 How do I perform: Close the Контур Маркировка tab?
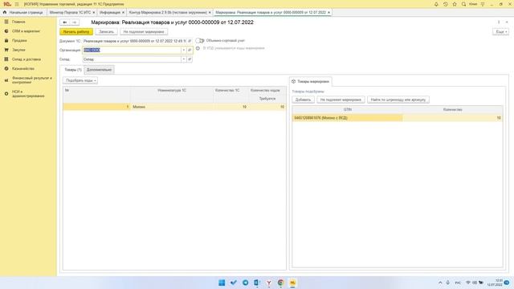210,13
